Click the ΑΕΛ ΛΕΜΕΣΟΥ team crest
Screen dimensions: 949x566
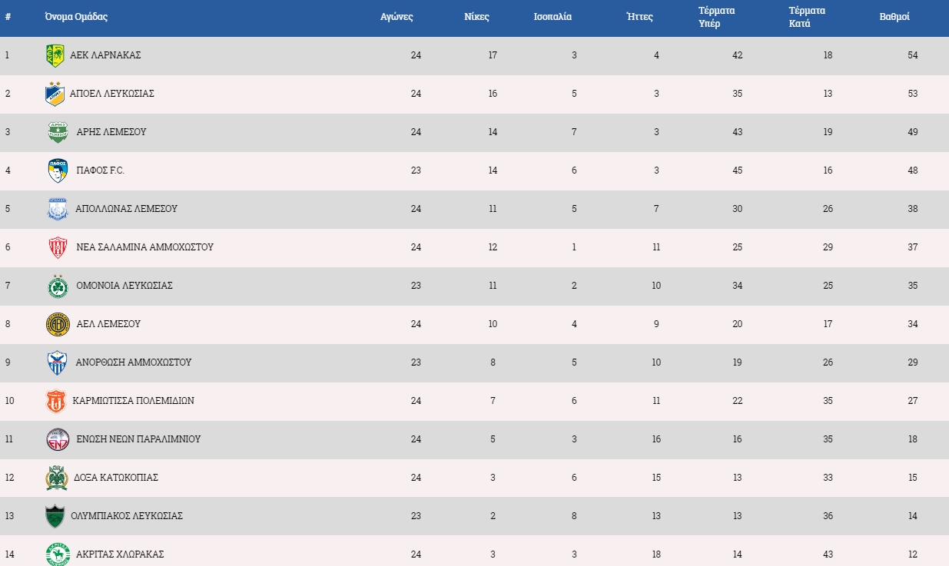(58, 324)
